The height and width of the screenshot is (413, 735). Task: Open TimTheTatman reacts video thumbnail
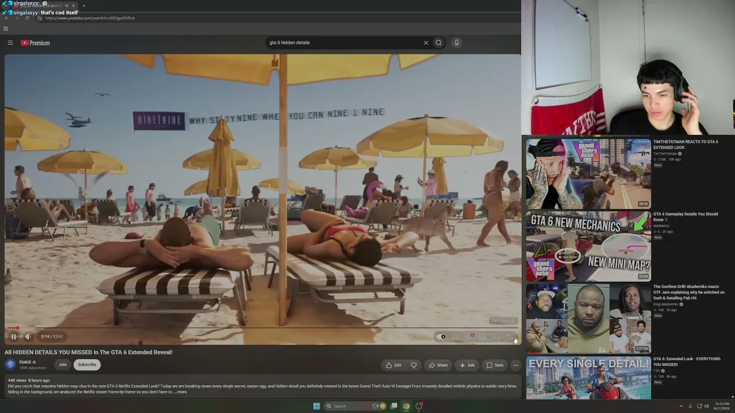[x=589, y=174]
